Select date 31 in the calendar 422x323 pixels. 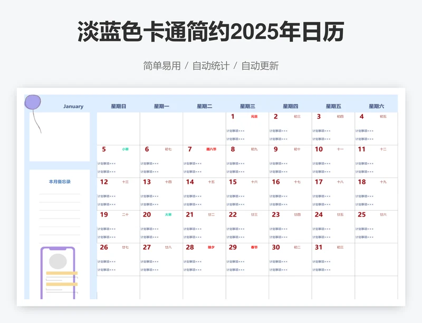click(x=319, y=248)
